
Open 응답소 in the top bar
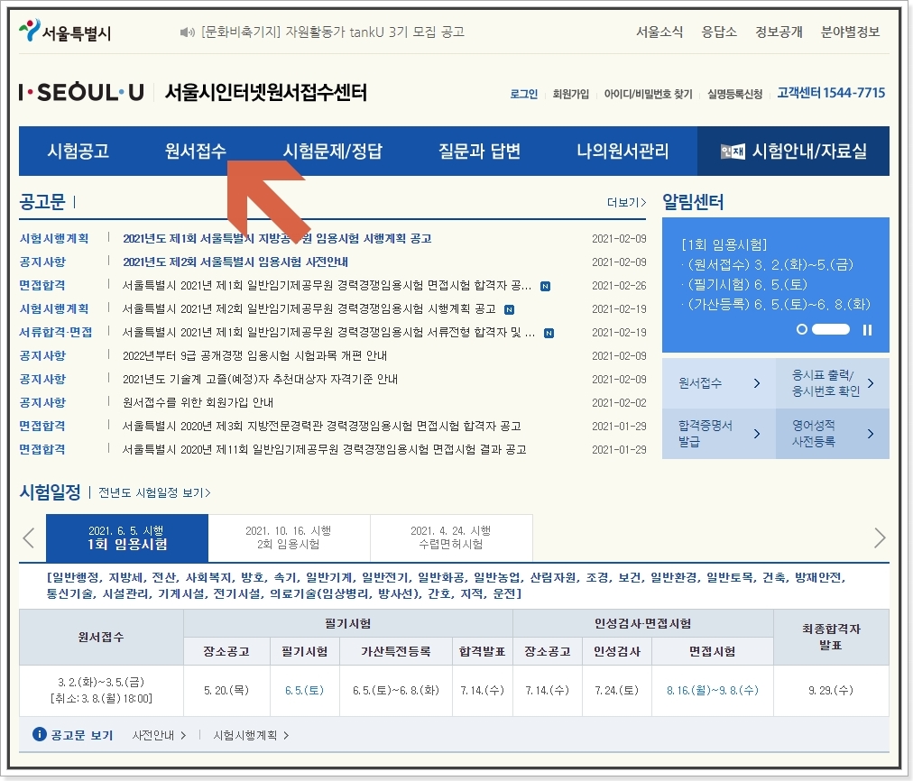(719, 32)
